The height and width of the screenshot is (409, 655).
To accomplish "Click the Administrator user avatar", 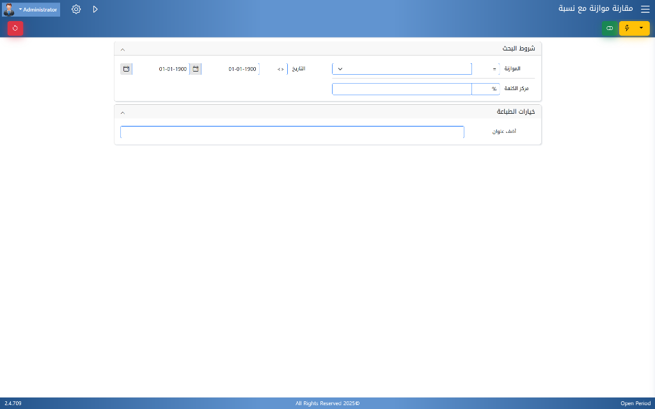I will pos(9,10).
